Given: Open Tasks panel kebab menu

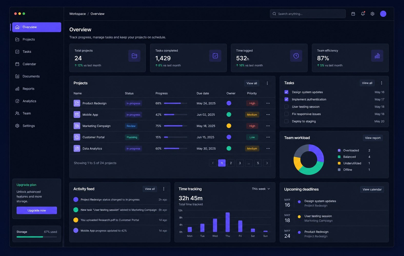Looking at the screenshot, I should 381,83.
